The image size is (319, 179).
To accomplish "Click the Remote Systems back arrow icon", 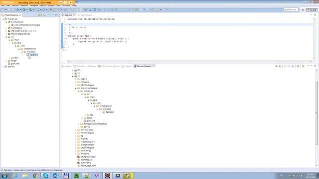I will 285,66.
